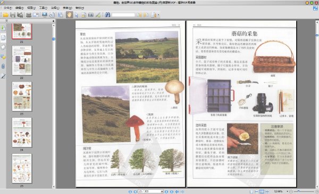
Task: Select the page 23 thumbnail
Action: 22,96
